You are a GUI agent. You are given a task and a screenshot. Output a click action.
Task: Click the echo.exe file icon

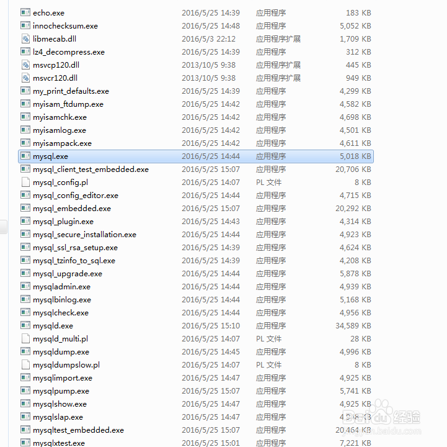(25, 12)
